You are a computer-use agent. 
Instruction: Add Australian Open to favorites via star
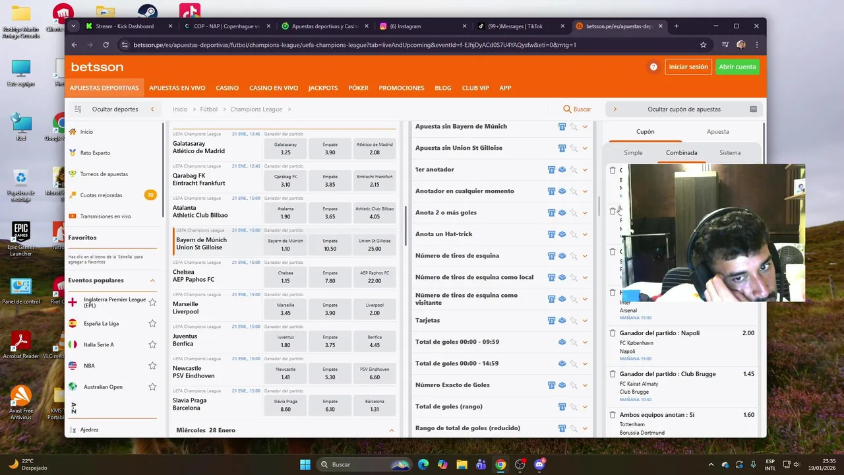pos(152,387)
